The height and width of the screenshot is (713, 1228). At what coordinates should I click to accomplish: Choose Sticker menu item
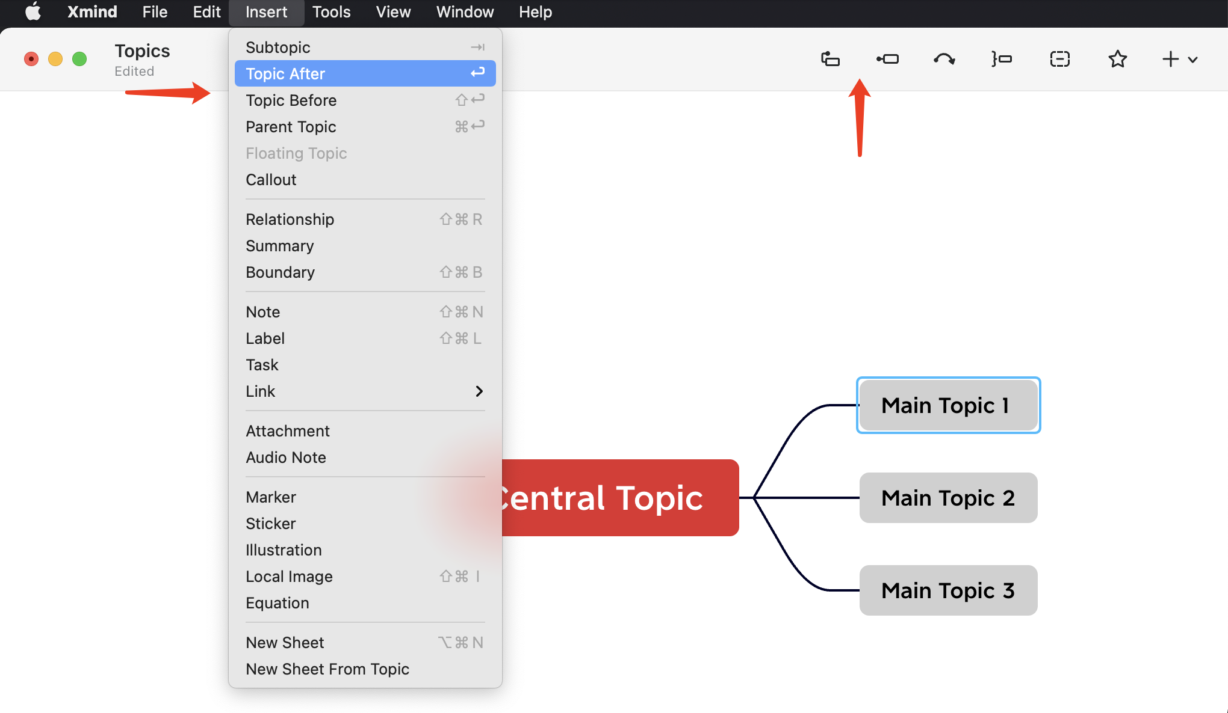[x=365, y=523]
